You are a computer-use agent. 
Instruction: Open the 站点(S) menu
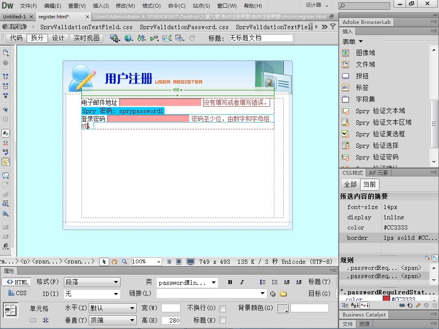point(201,6)
